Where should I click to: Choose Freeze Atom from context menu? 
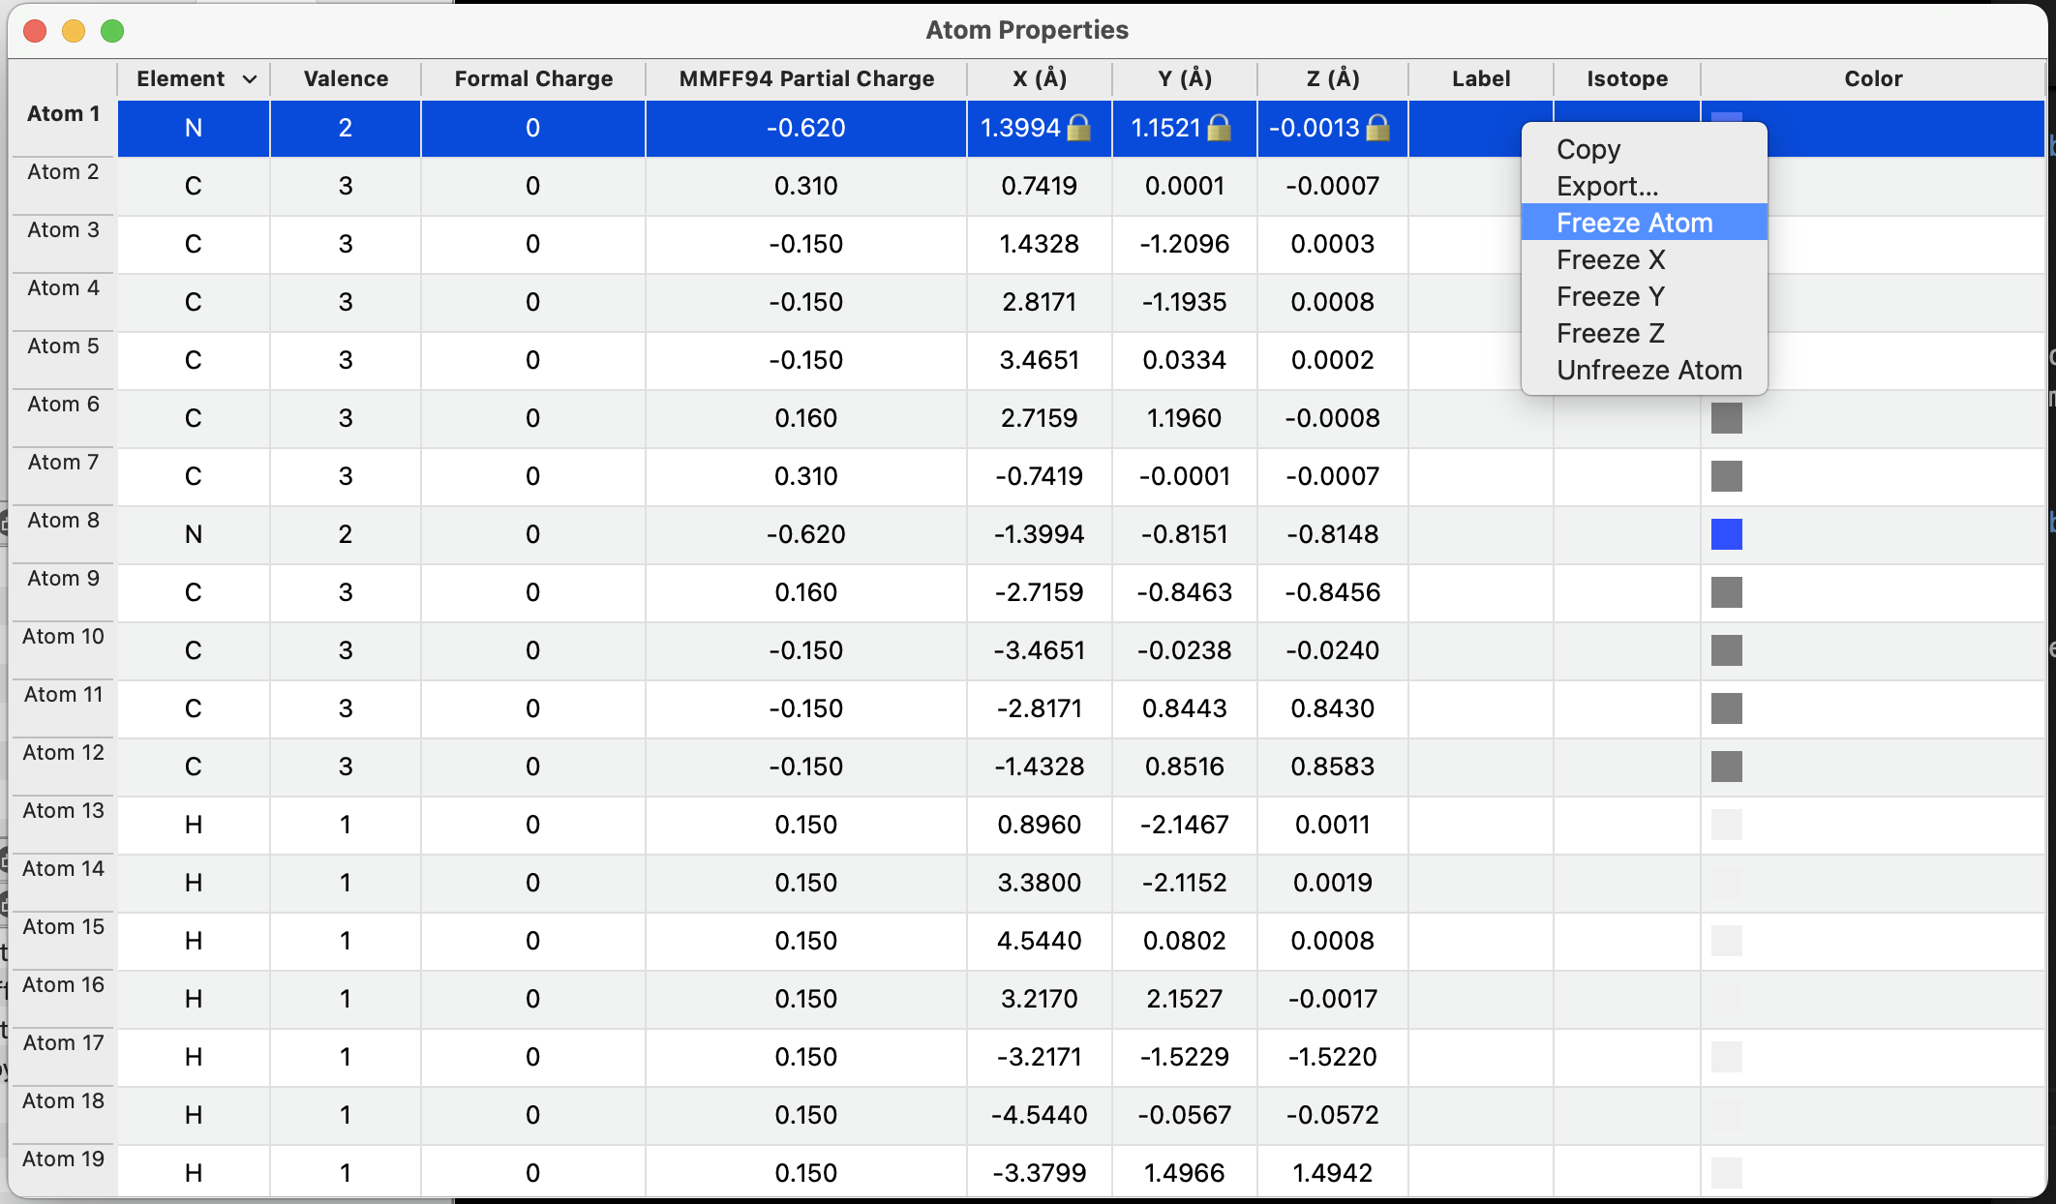[x=1634, y=223]
